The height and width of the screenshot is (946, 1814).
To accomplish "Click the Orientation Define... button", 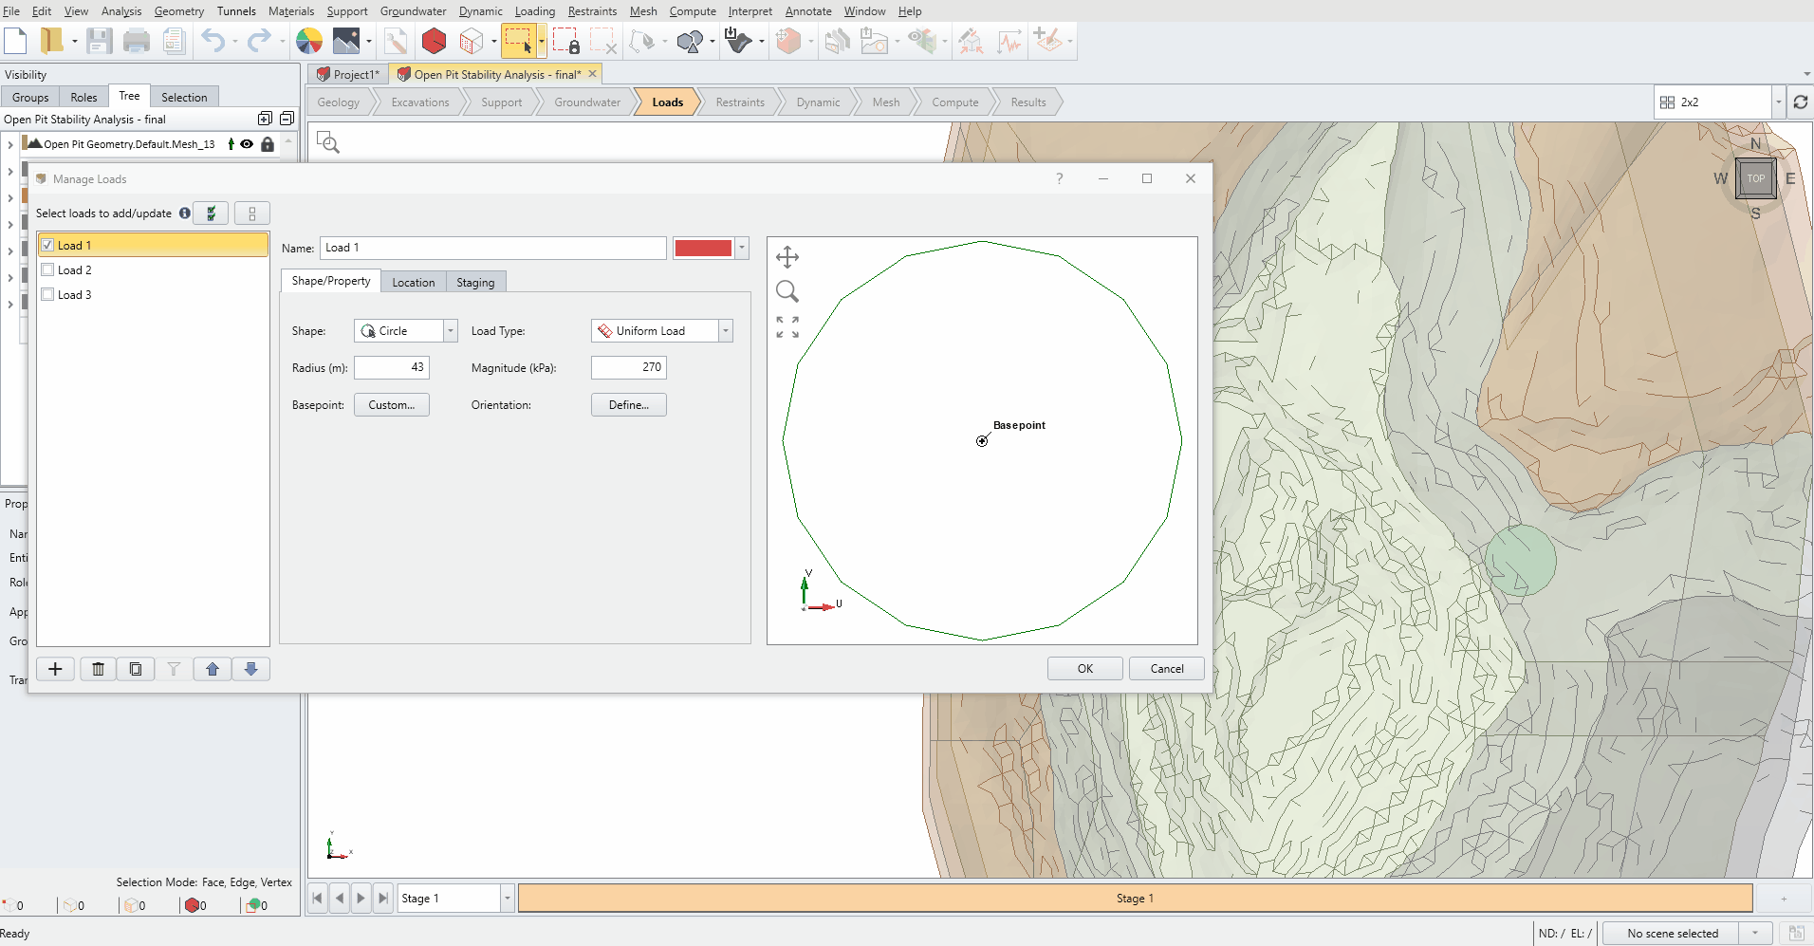I will point(629,405).
